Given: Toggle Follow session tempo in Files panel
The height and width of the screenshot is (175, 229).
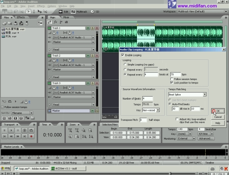Looking at the screenshot, I should click(2, 107).
